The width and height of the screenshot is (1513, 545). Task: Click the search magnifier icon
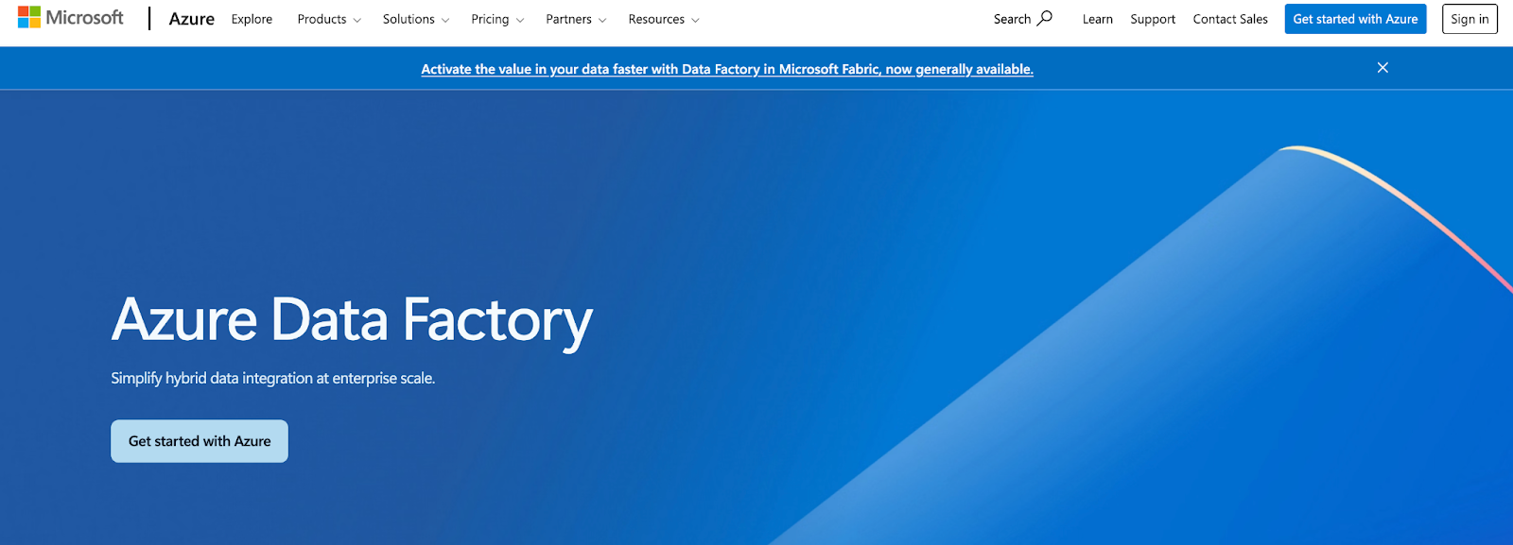1044,18
